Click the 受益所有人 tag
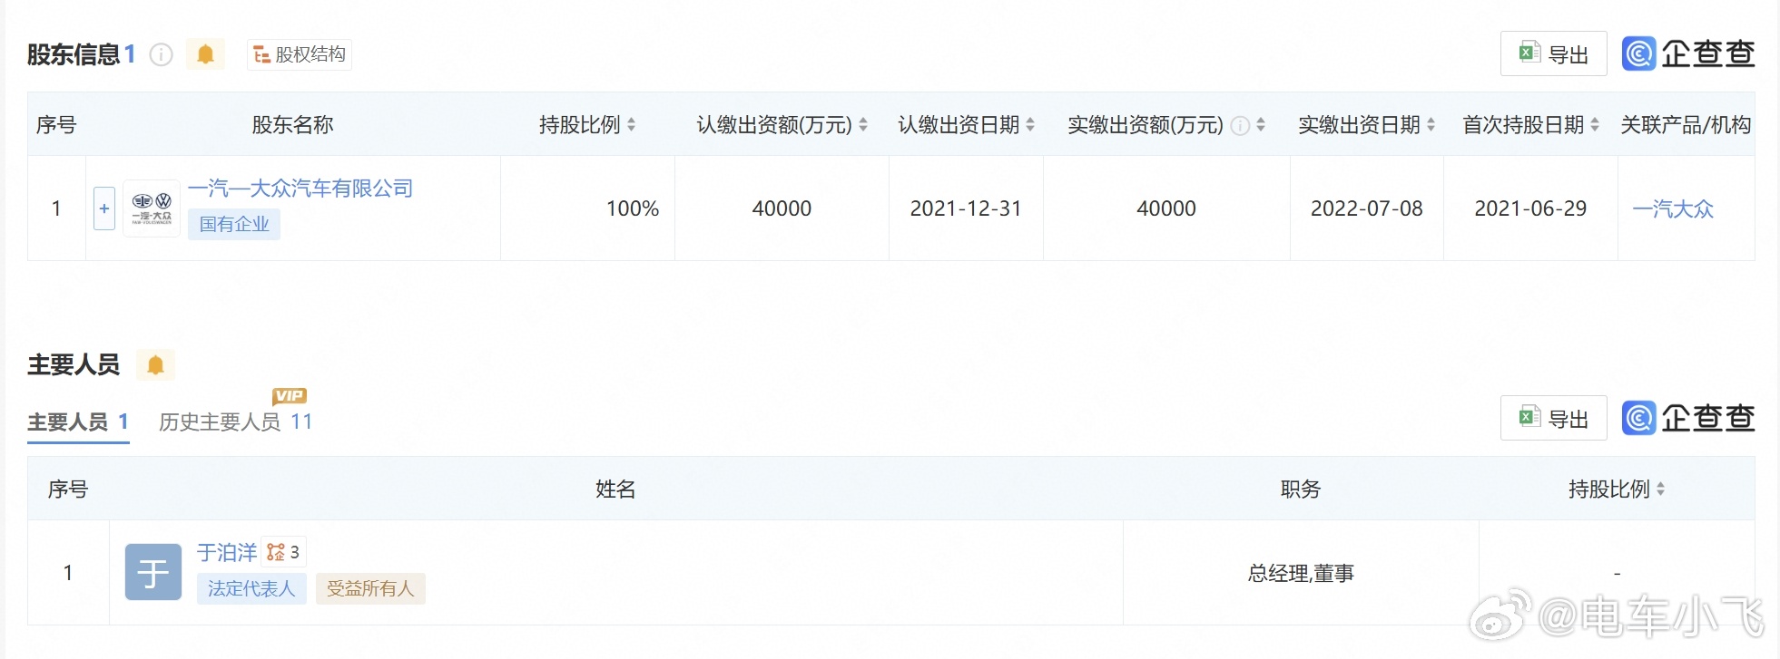The height and width of the screenshot is (659, 1780). pos(370,588)
